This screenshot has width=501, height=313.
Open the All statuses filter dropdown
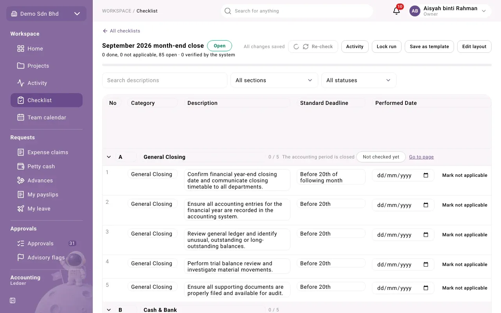(x=359, y=80)
